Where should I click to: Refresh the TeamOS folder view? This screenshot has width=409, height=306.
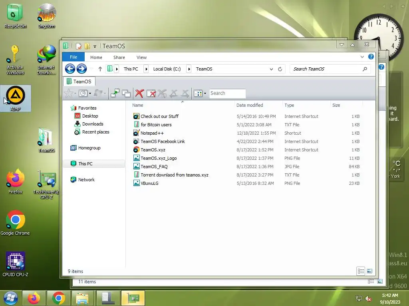point(280,69)
